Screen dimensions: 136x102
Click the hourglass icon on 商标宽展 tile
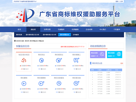click(x=119, y=54)
